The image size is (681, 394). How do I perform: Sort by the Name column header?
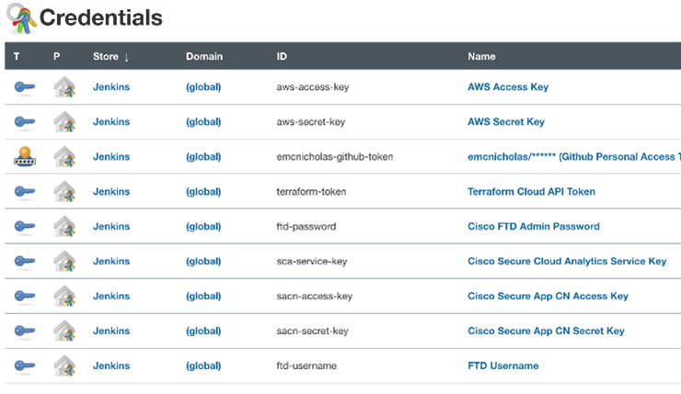481,56
